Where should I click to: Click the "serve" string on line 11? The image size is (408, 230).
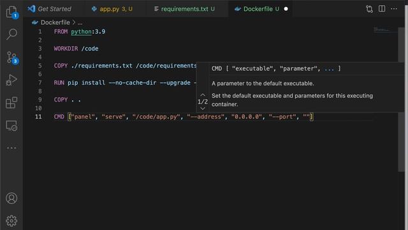113,116
